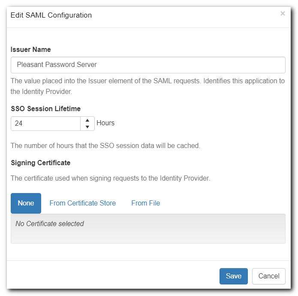Select the None certificate tab
Image resolution: width=298 pixels, height=296 pixels.
click(x=26, y=203)
